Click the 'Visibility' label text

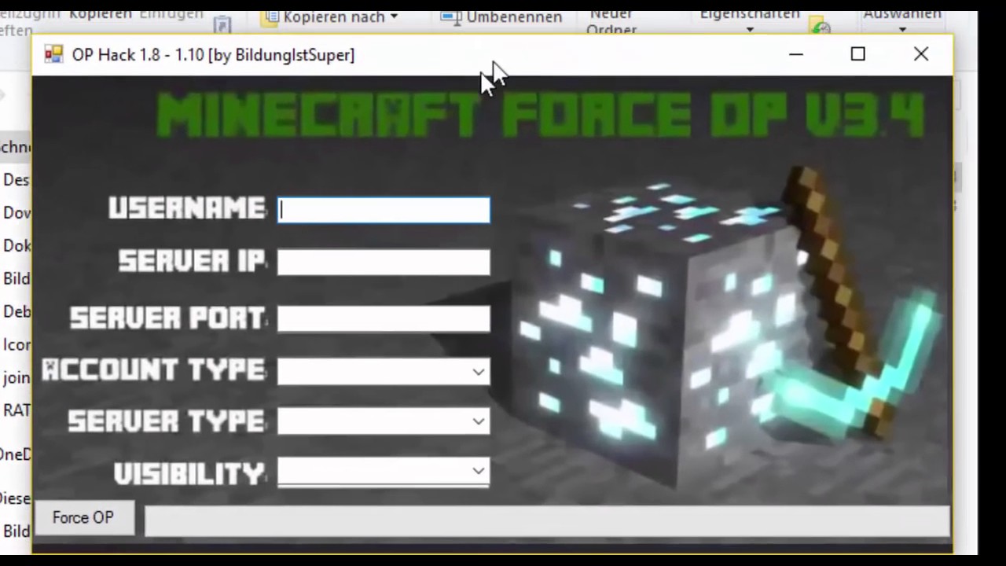tap(189, 473)
